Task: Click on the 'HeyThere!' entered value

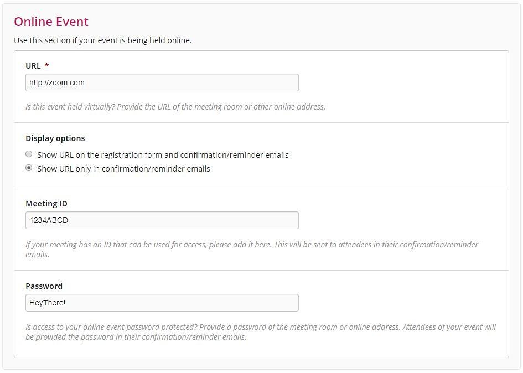Action: click(x=48, y=303)
